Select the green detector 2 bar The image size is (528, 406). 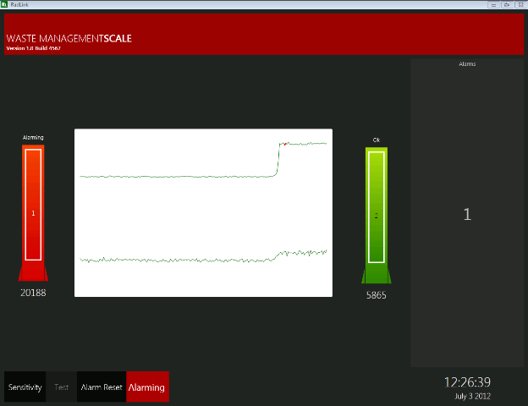pos(377,215)
